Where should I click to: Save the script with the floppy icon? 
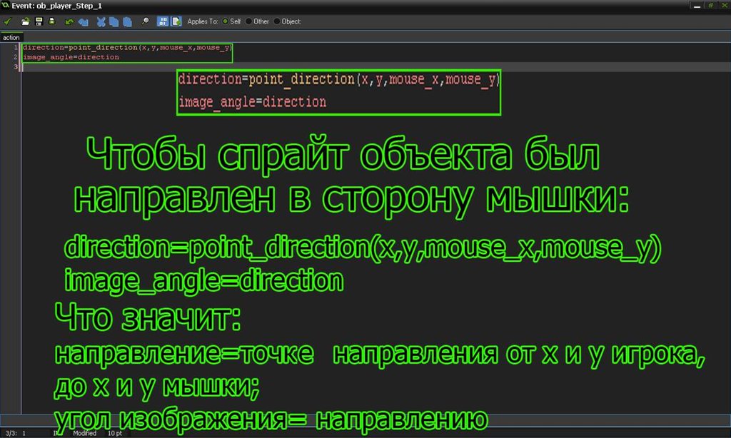[x=39, y=21]
